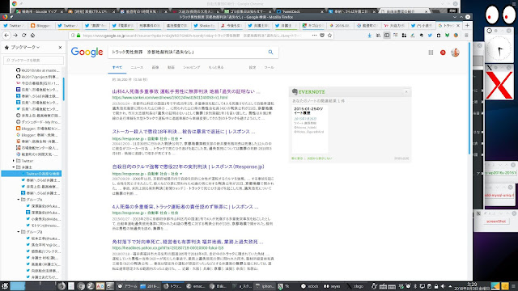Open the Firefox hamburger menu
This screenshot has height=291, width=518.
466,36
